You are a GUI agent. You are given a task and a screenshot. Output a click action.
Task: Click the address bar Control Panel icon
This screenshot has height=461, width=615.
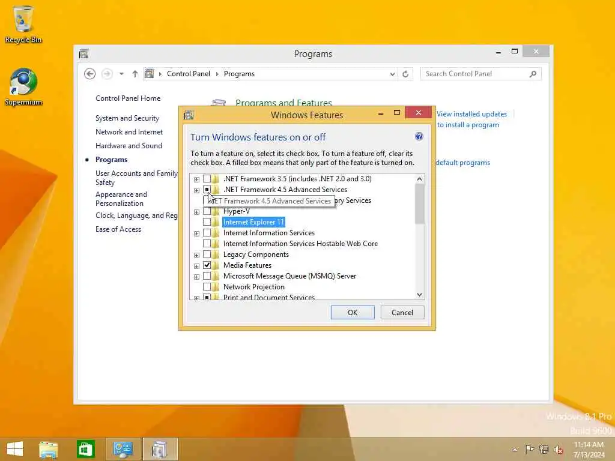pyautogui.click(x=150, y=74)
